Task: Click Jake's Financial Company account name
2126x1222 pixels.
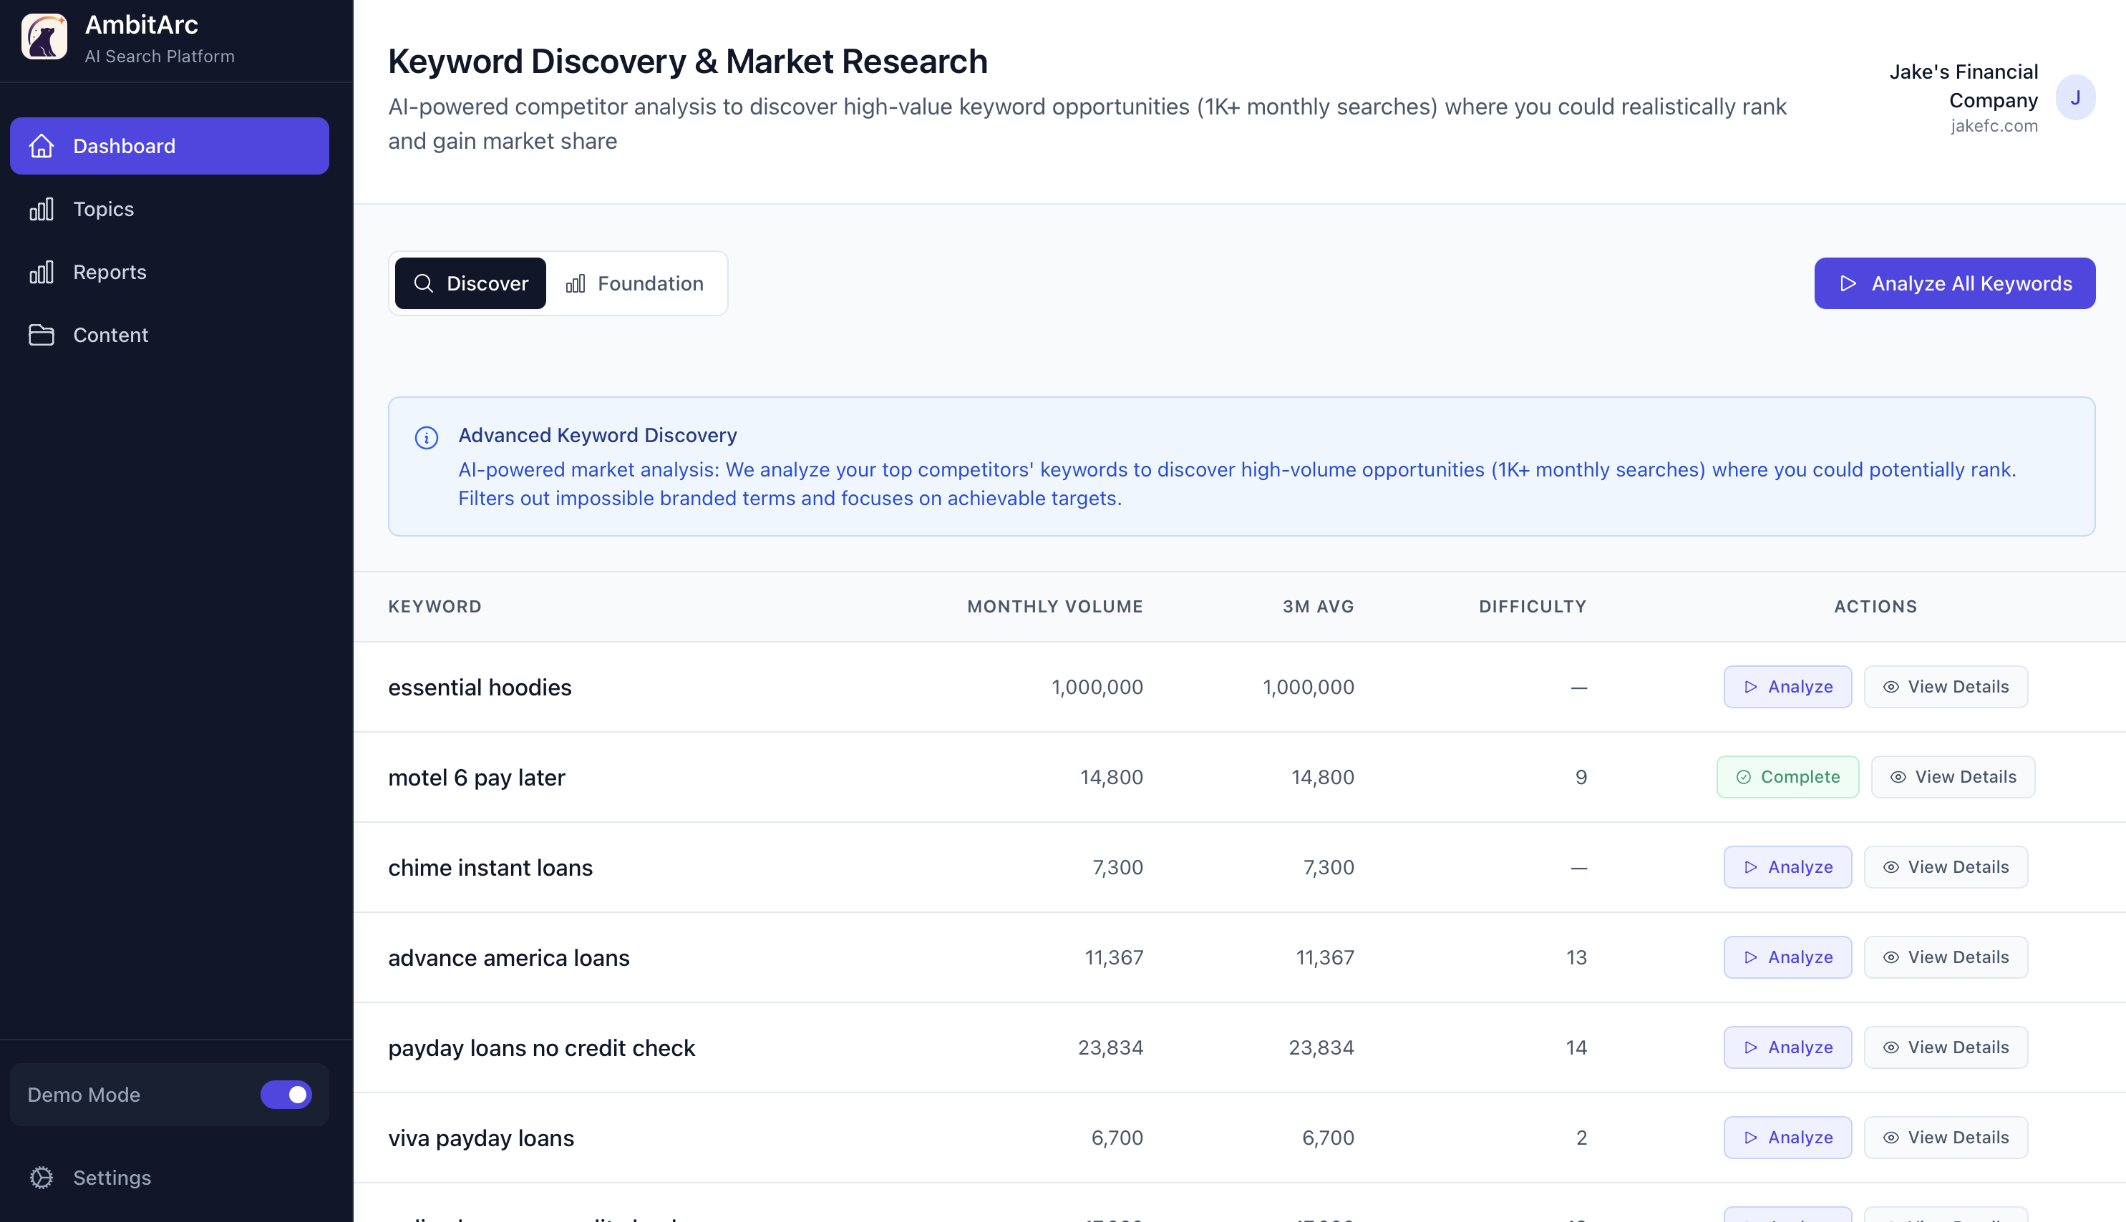Action: click(x=1963, y=86)
